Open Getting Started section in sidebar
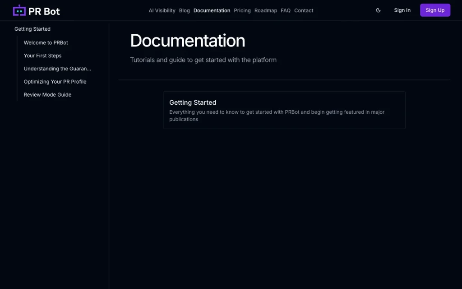The image size is (462, 289). coord(32,29)
